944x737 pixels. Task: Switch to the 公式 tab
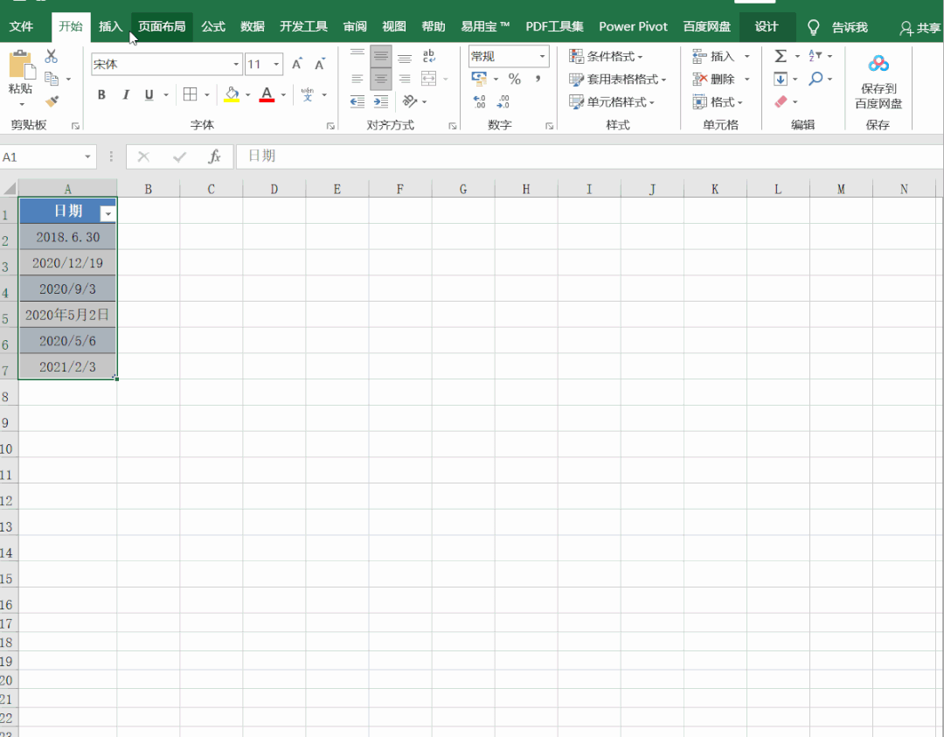coord(213,26)
